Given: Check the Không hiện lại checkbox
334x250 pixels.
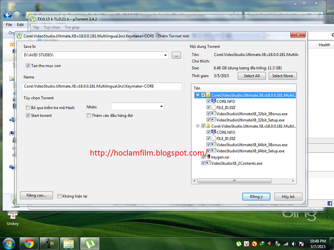Looking at the screenshot, I should pos(59,196).
